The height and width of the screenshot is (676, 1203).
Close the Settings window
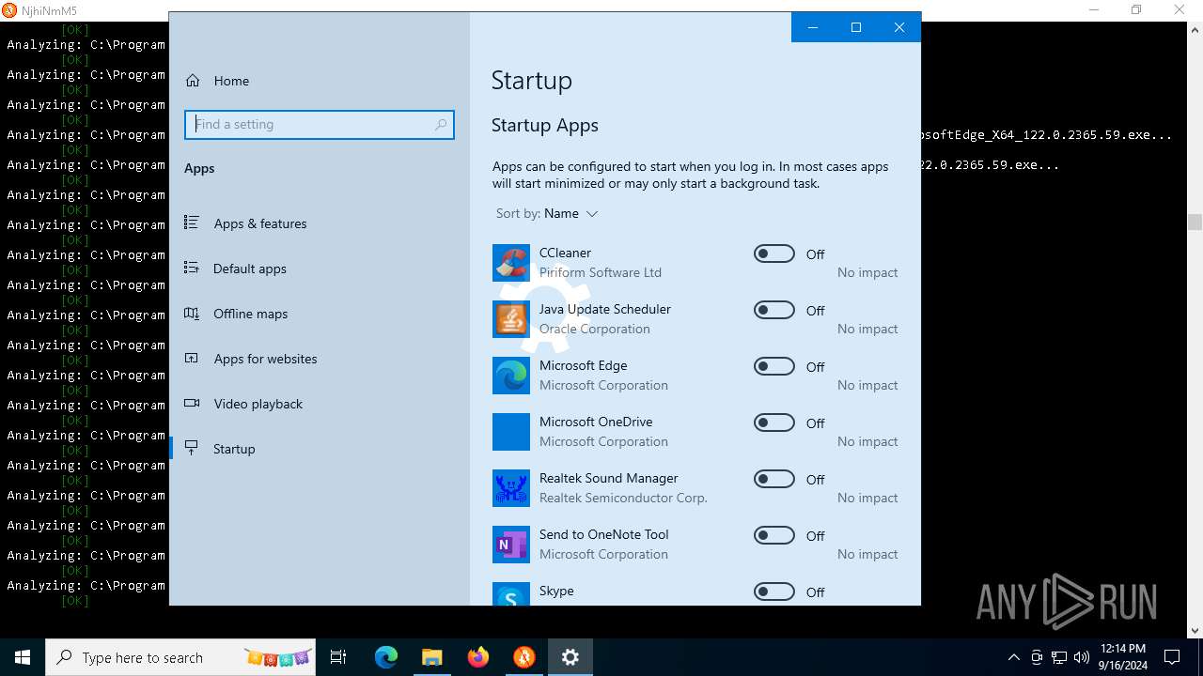tap(899, 27)
